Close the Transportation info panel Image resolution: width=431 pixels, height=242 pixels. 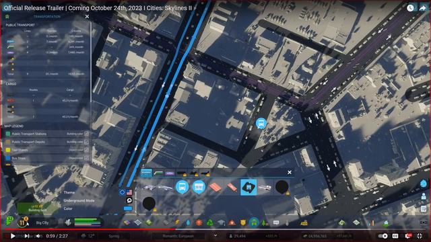pos(87,16)
